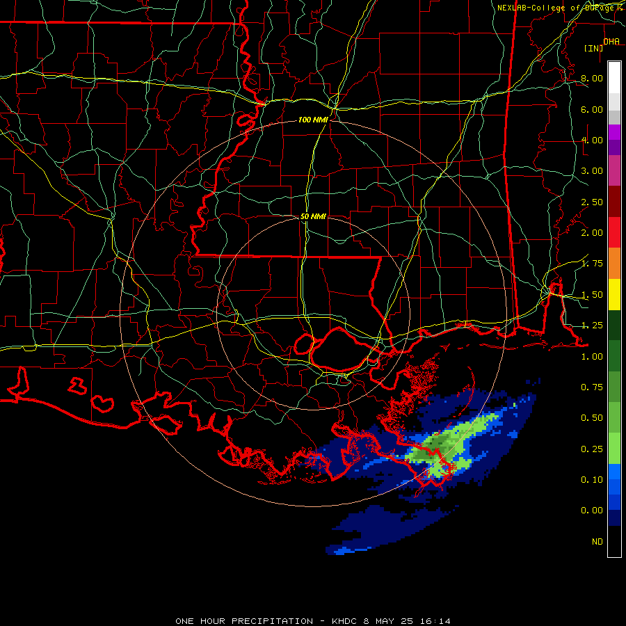This screenshot has width=626, height=626.
Task: Click the white swatch atop the legend
Action: pos(614,78)
